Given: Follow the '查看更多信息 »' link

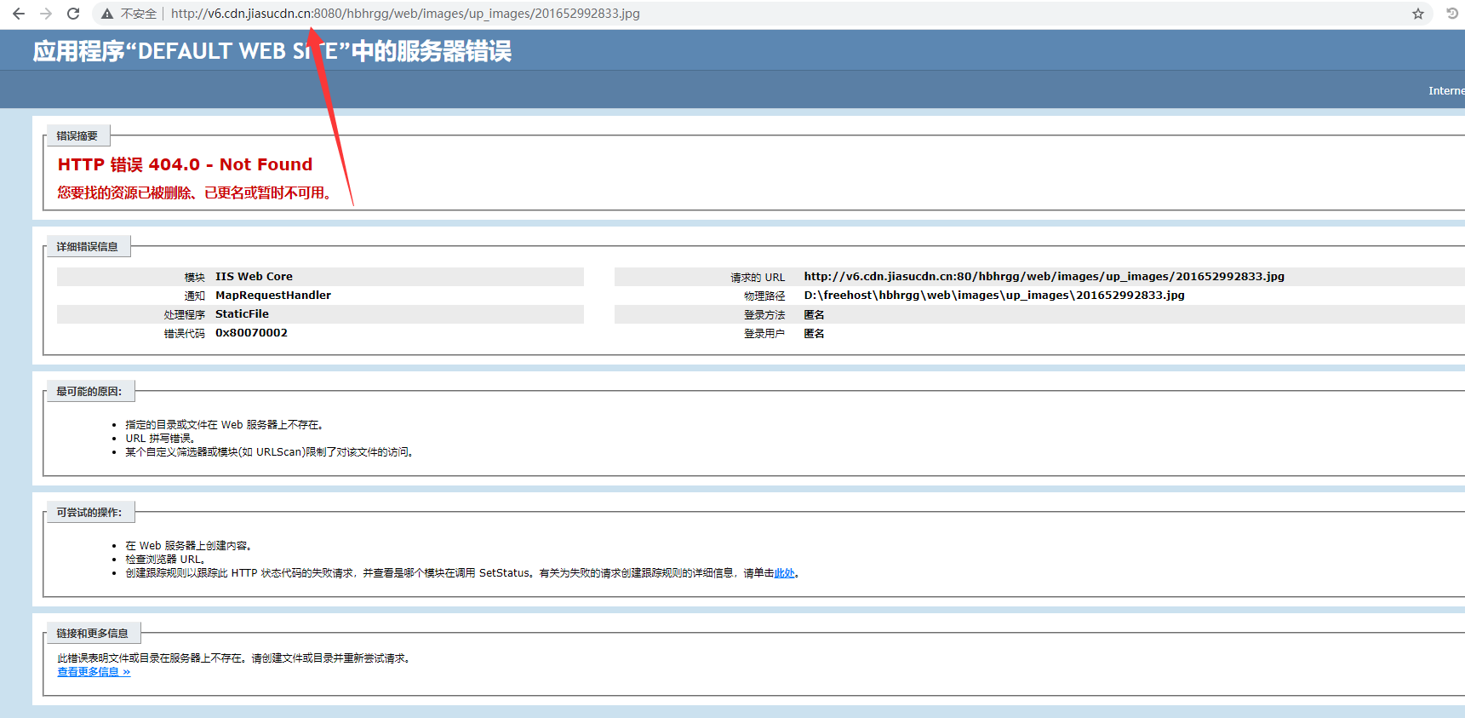Looking at the screenshot, I should click(94, 672).
